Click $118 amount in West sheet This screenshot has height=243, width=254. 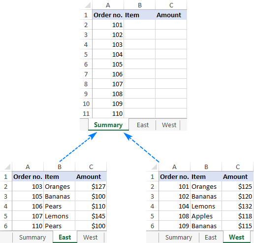tap(238, 216)
